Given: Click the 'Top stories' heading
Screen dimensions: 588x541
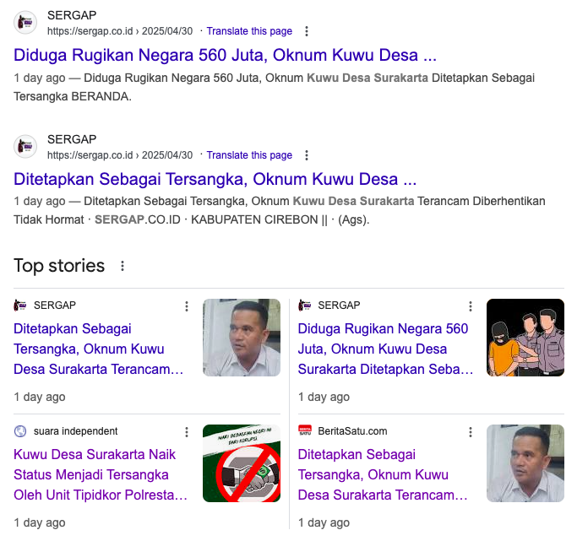Looking at the screenshot, I should coord(59,266).
